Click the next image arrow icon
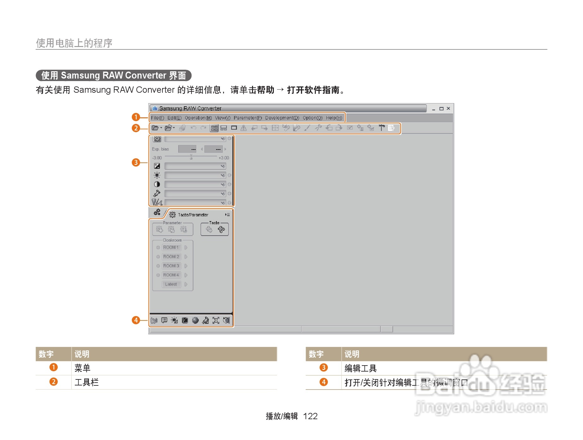This screenshot has width=583, height=440. (x=265, y=128)
